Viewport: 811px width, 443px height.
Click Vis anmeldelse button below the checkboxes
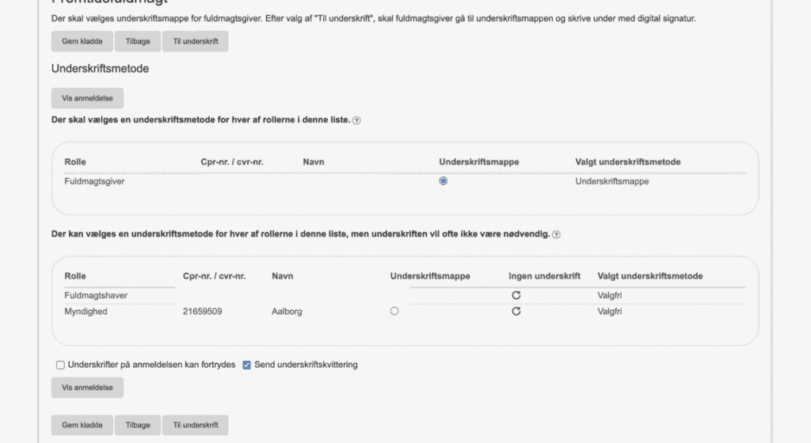(x=87, y=388)
